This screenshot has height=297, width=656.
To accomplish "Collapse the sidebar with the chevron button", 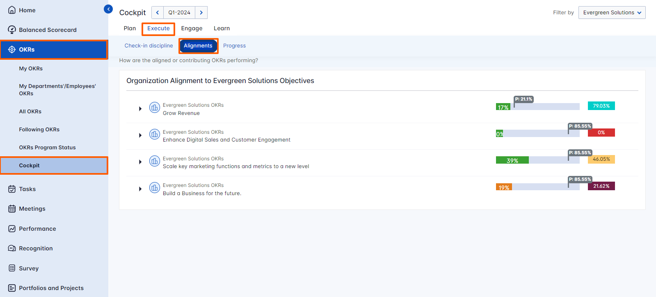I will (x=108, y=9).
